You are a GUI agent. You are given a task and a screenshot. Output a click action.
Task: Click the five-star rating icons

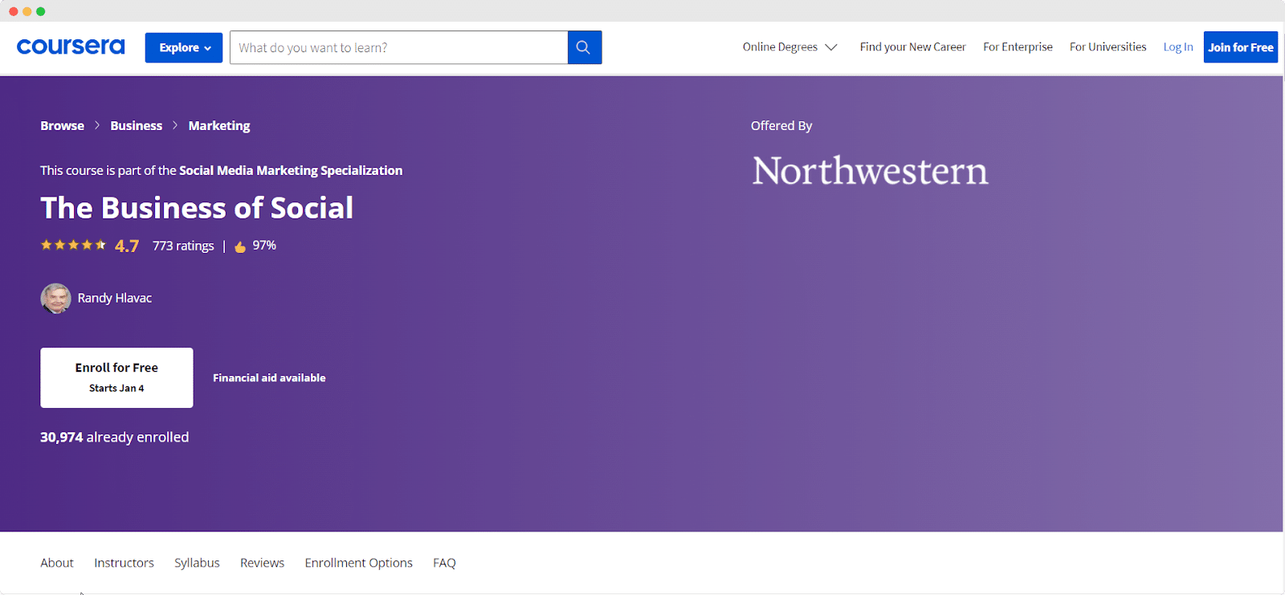click(73, 245)
